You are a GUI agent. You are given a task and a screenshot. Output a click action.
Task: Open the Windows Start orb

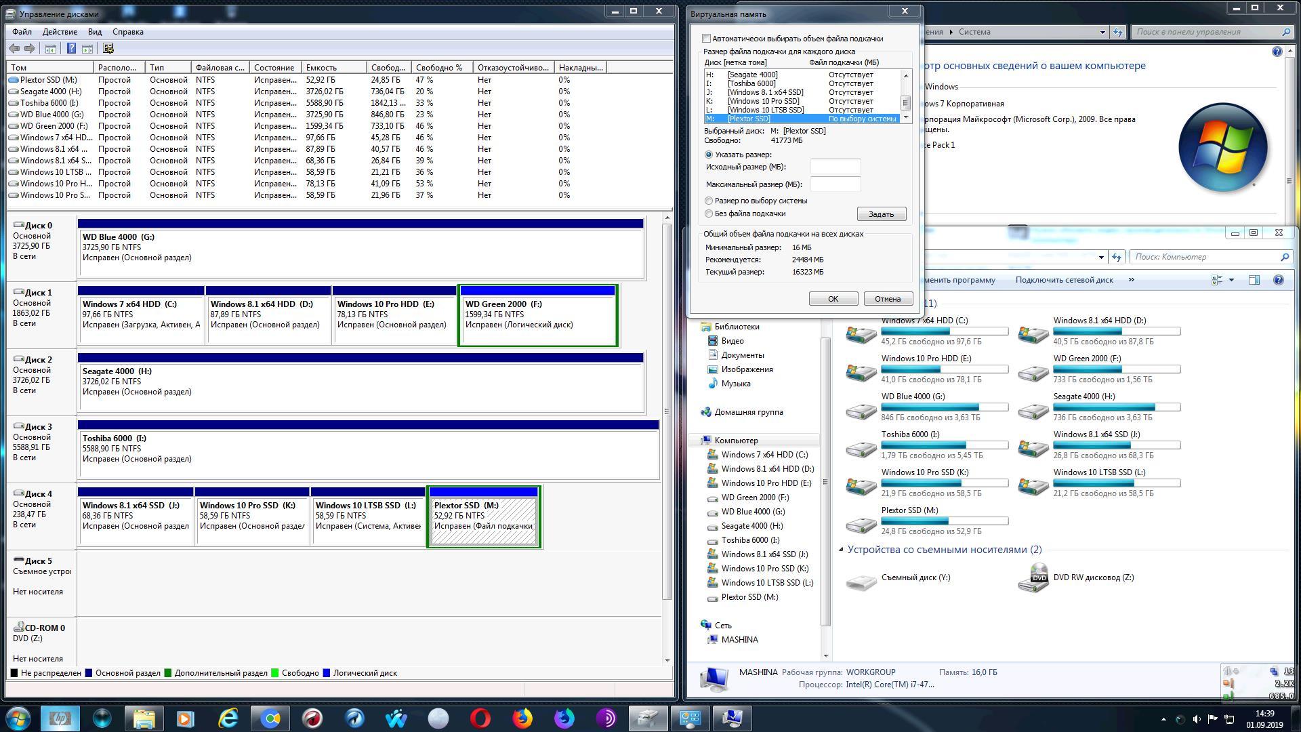click(x=18, y=718)
